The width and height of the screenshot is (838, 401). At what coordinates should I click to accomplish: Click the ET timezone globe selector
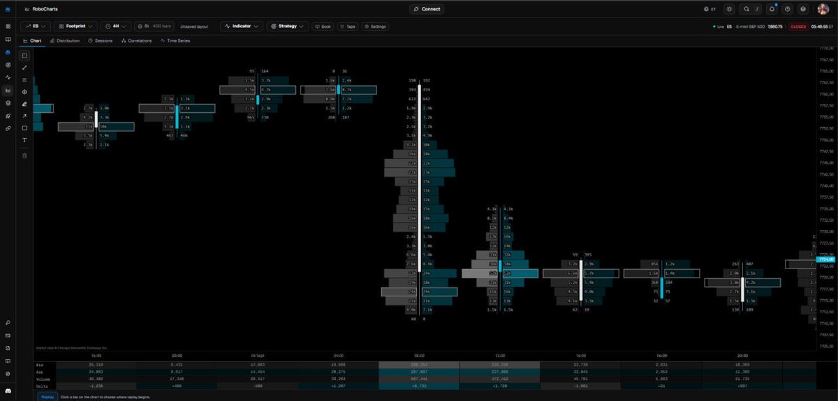tap(710, 9)
